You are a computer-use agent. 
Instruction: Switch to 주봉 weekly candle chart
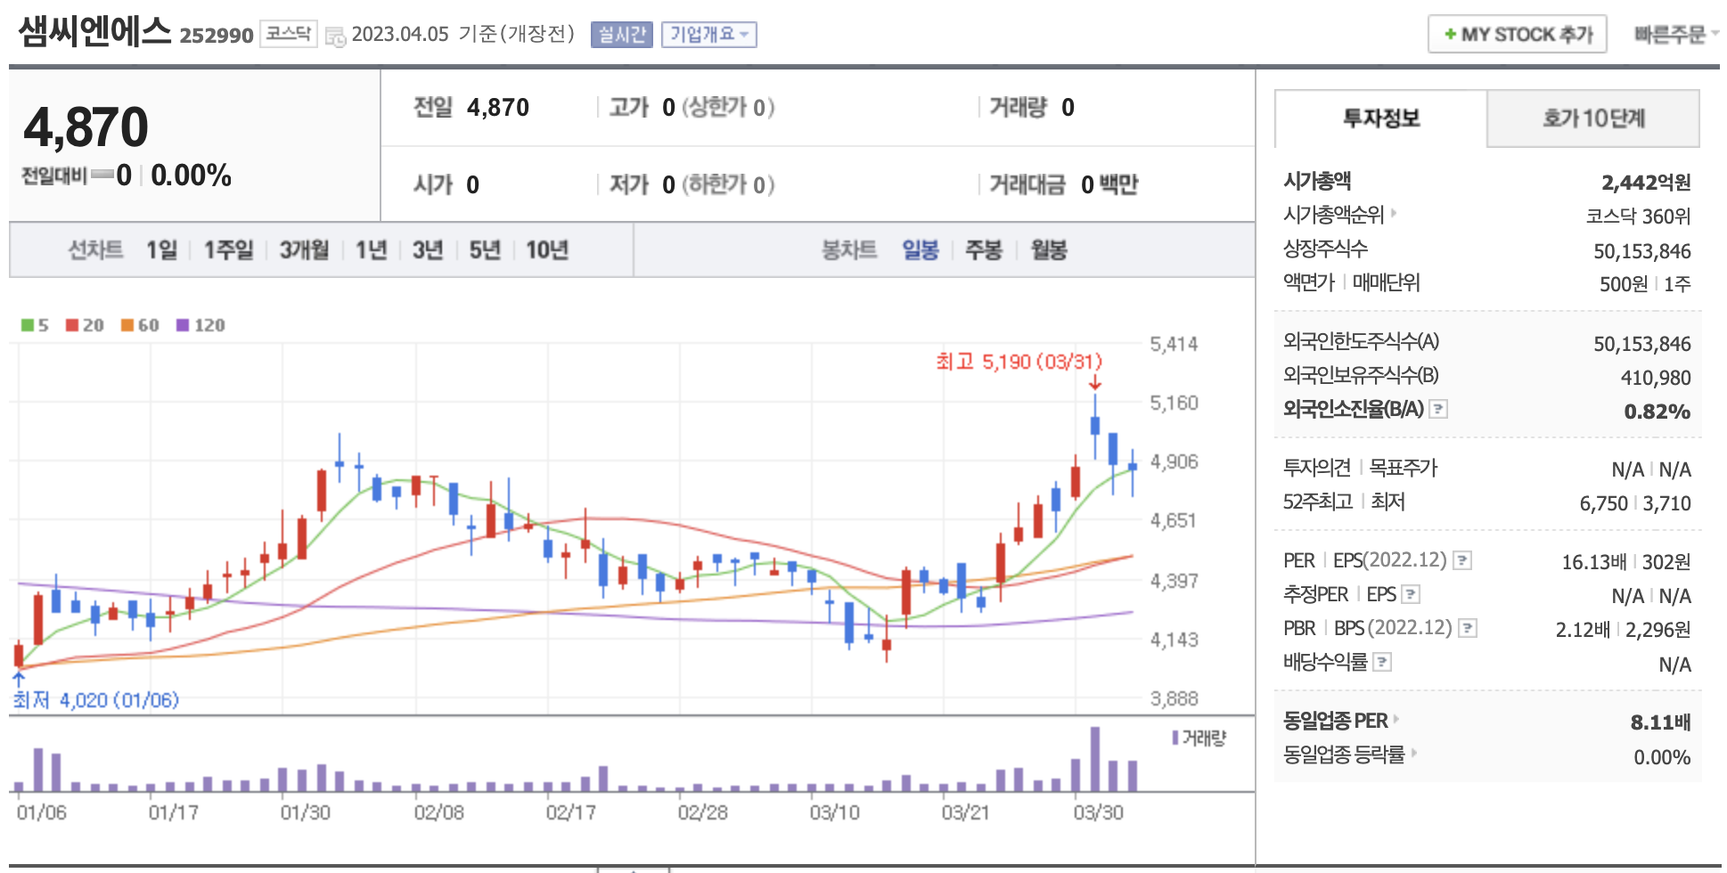coord(983,250)
